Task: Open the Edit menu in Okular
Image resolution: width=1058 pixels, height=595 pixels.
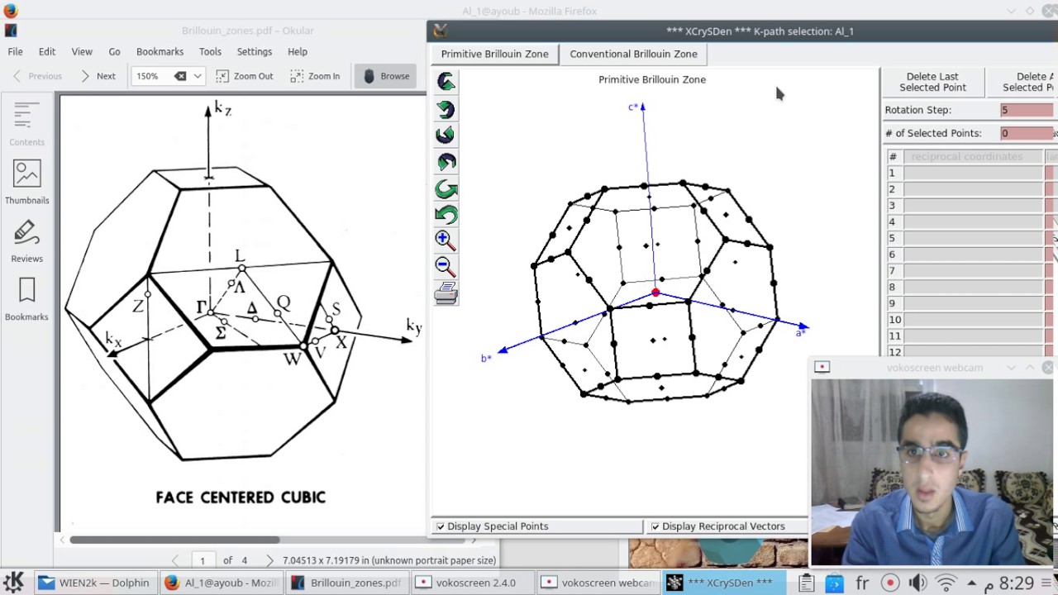Action: tap(47, 51)
